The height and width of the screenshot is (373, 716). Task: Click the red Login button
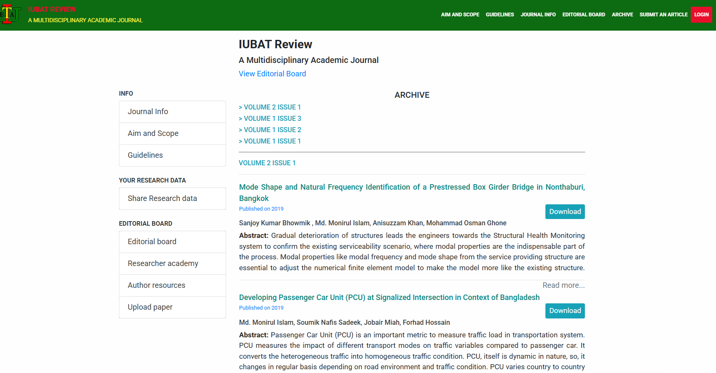[701, 15]
